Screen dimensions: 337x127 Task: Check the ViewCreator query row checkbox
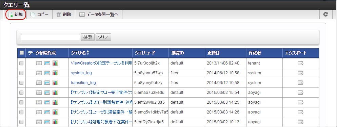21,63
